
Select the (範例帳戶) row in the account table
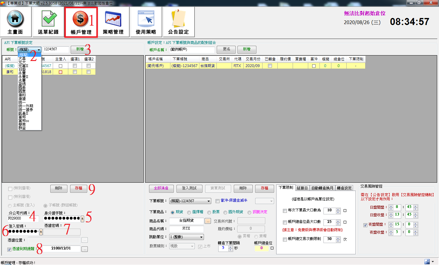coord(255,66)
